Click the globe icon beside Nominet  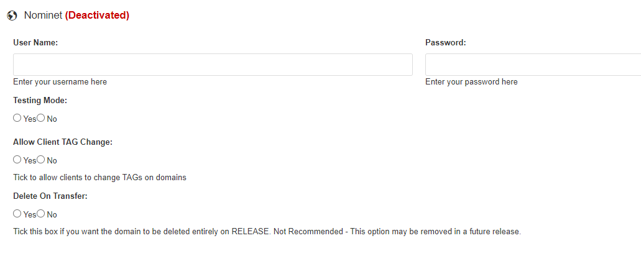click(12, 16)
